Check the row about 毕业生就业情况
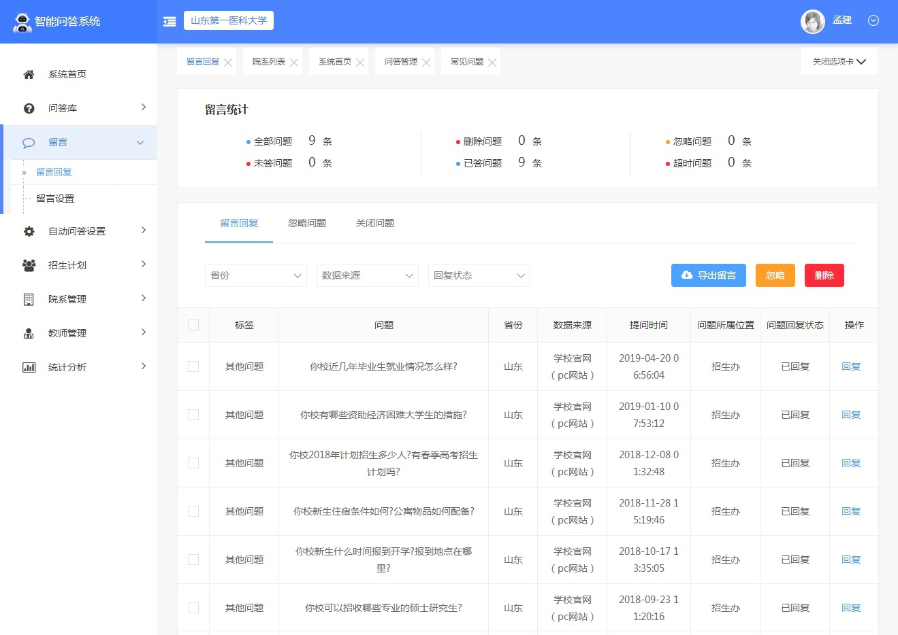898x635 pixels. tap(193, 366)
